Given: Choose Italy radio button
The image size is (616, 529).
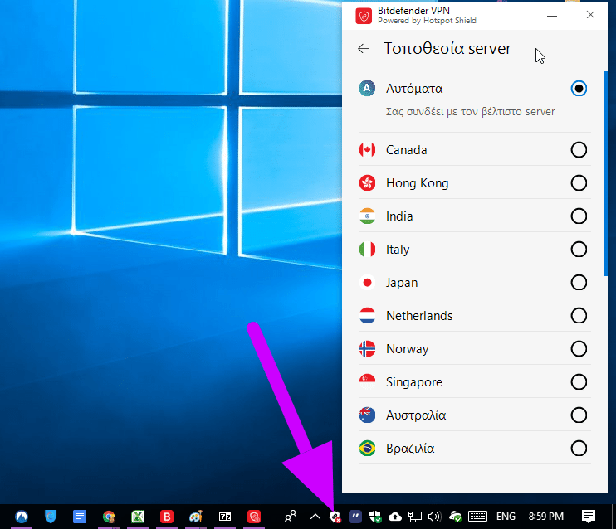Looking at the screenshot, I should [579, 250].
